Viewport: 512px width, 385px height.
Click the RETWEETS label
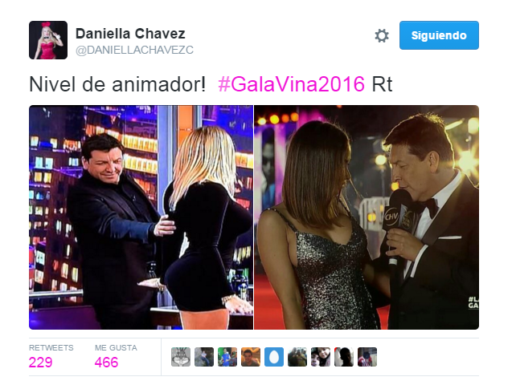[51, 348]
